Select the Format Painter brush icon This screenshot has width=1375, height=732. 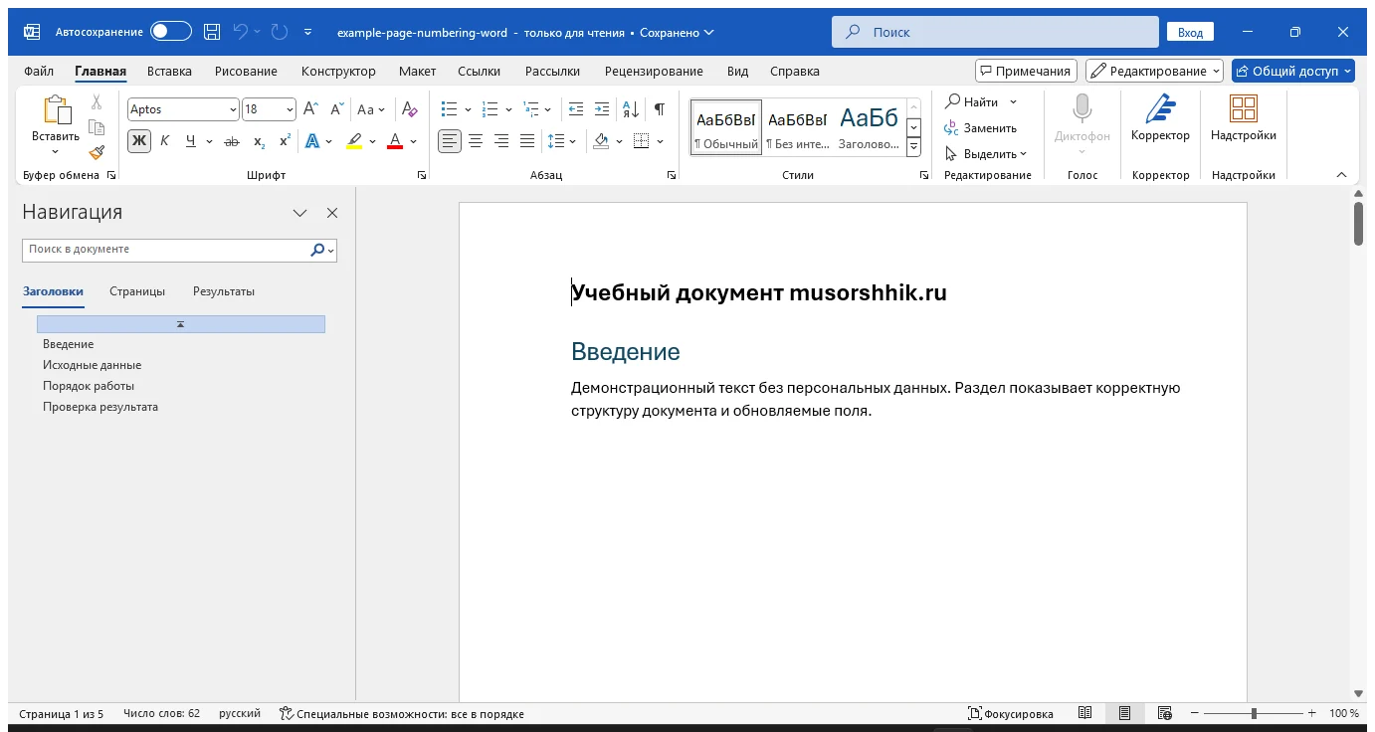tap(97, 152)
